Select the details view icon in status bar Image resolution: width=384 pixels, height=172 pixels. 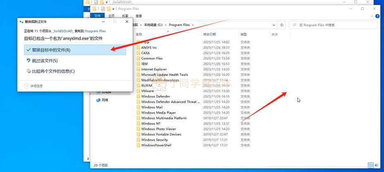click(x=371, y=165)
